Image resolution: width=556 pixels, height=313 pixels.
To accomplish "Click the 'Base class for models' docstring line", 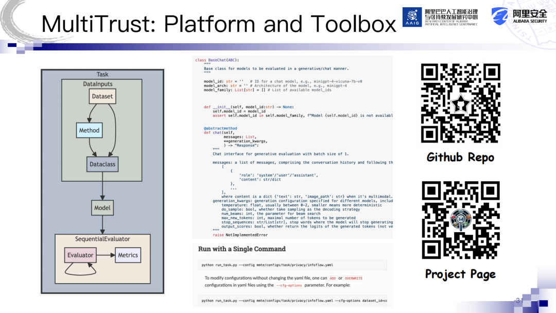I will [276, 69].
